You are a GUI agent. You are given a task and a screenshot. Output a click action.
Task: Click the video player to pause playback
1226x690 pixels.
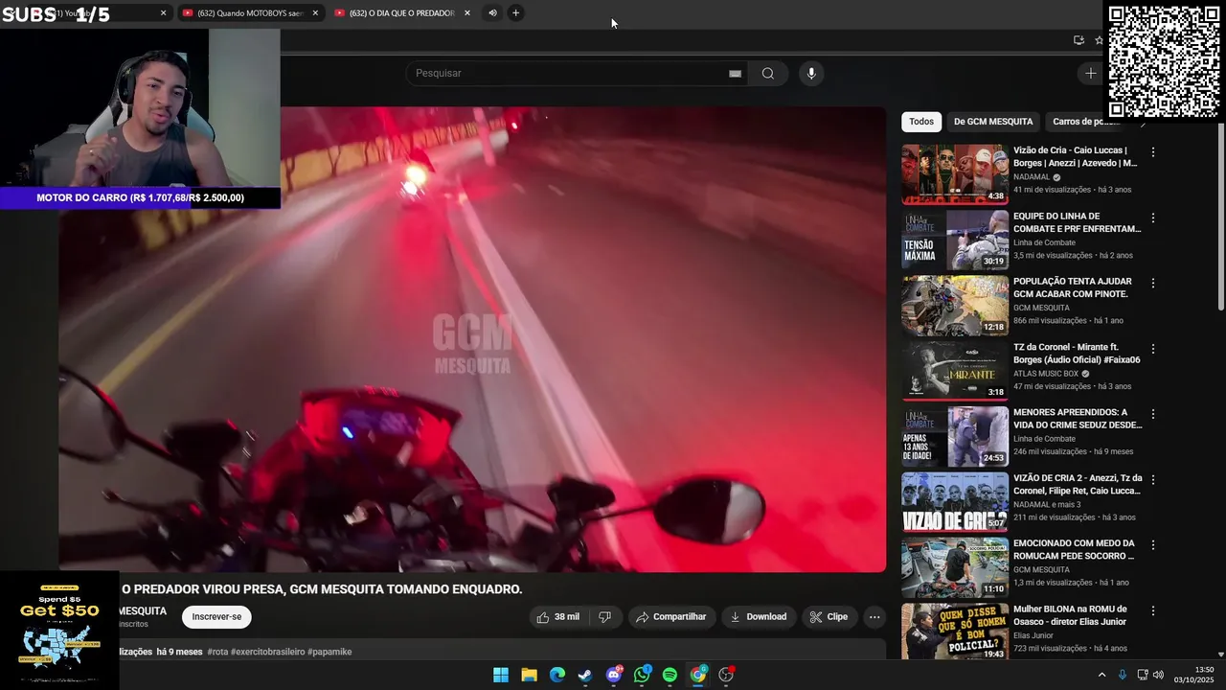pos(472,339)
